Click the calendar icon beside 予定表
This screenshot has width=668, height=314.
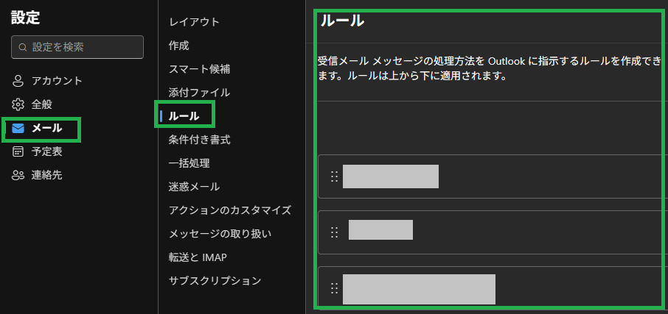coord(18,151)
